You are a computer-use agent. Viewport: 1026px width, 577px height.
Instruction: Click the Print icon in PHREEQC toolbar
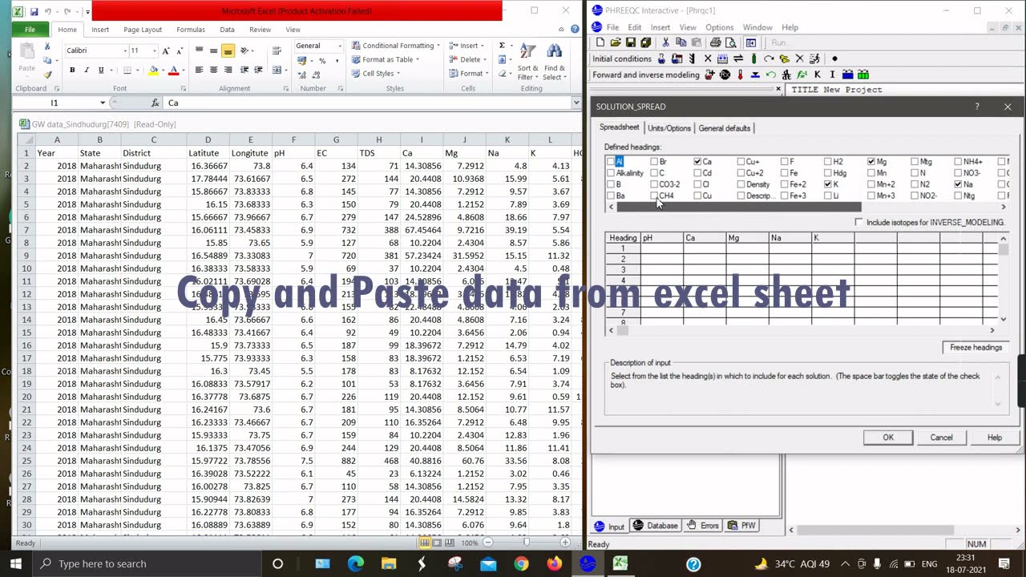pyautogui.click(x=716, y=42)
